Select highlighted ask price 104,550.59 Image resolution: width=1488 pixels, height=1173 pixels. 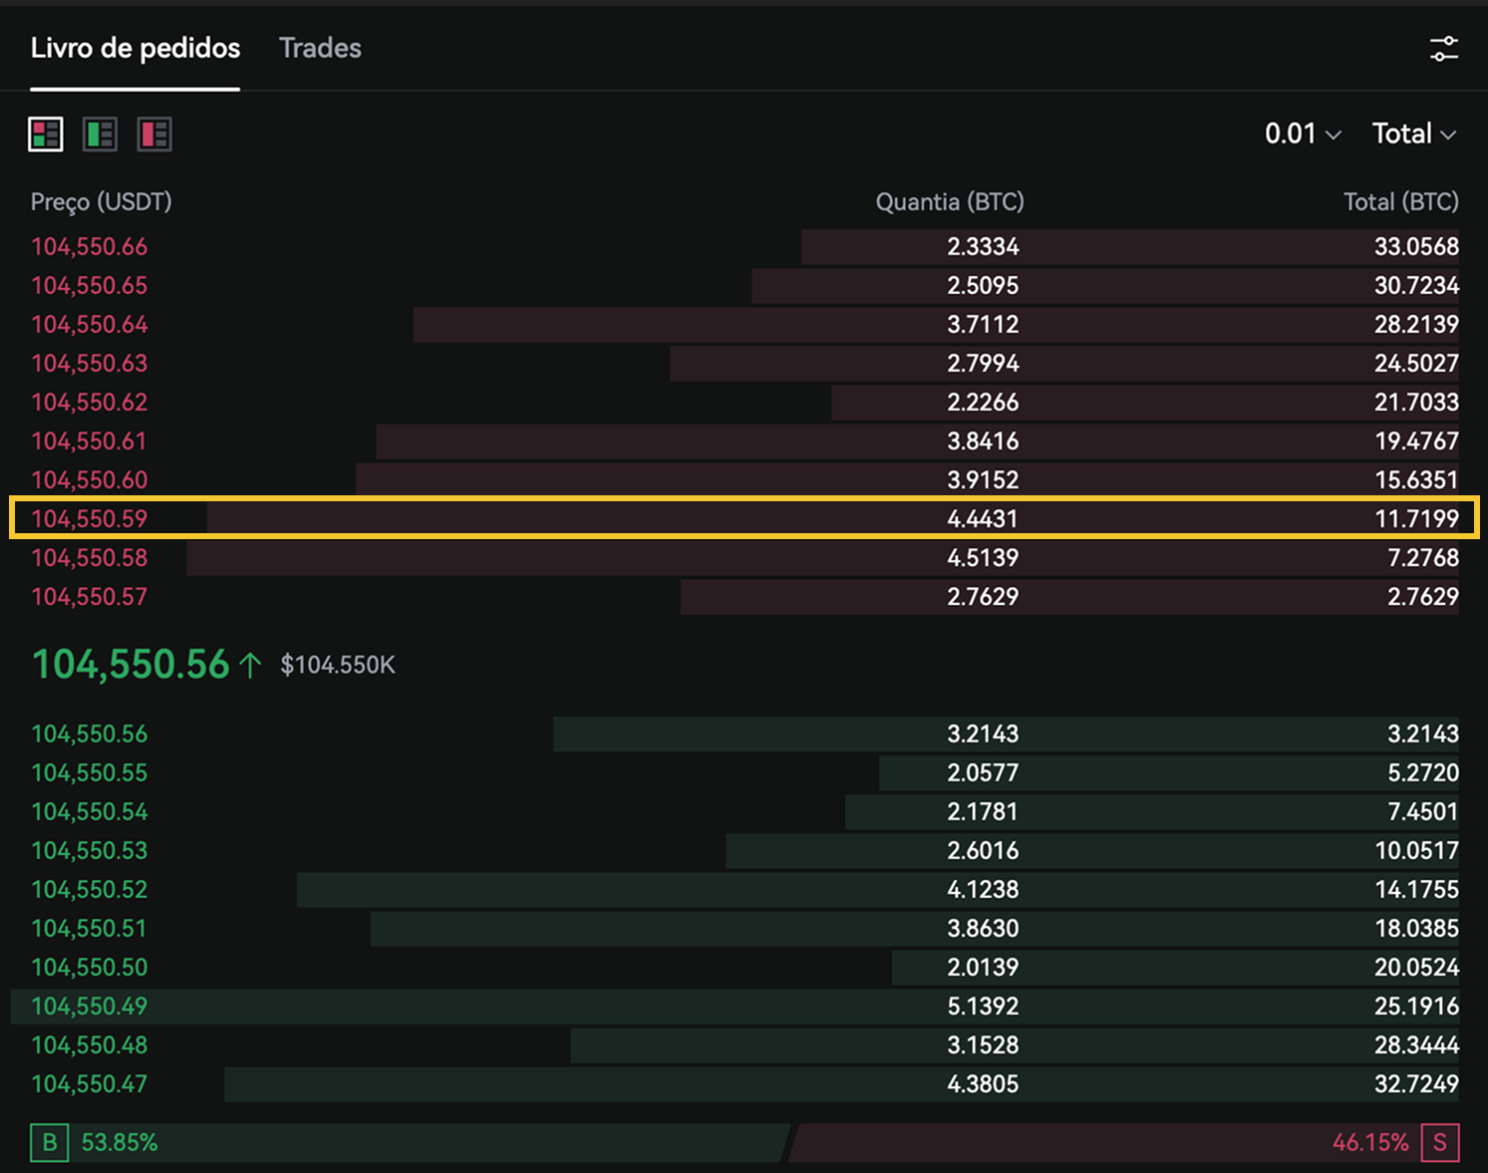pyautogui.click(x=90, y=518)
